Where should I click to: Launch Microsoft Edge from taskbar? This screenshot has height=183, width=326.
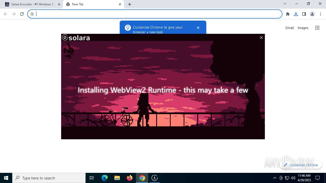click(x=105, y=178)
